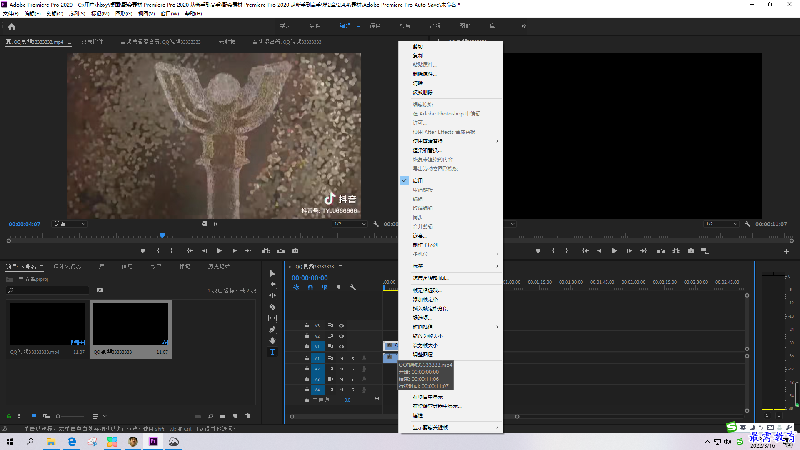This screenshot has width=800, height=450.
Task: Open the 文件(F) menu
Action: click(11, 13)
